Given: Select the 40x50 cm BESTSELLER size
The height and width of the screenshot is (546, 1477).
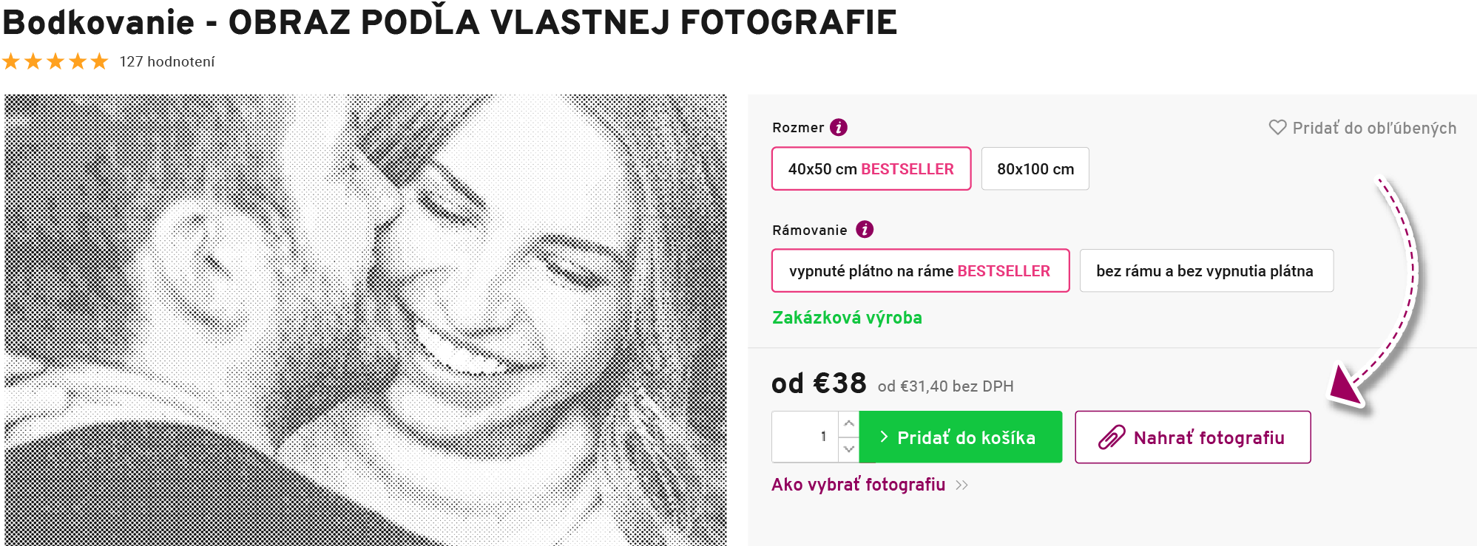Looking at the screenshot, I should pyautogui.click(x=871, y=168).
